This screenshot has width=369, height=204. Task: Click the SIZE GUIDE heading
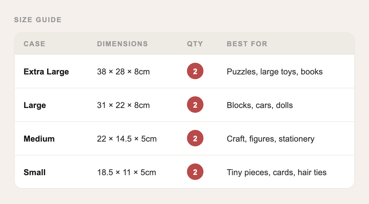(x=38, y=20)
